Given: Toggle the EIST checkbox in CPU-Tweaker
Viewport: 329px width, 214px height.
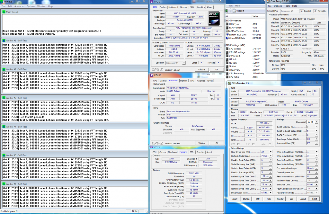Looking at the screenshot, I should pyautogui.click(x=238, y=144).
